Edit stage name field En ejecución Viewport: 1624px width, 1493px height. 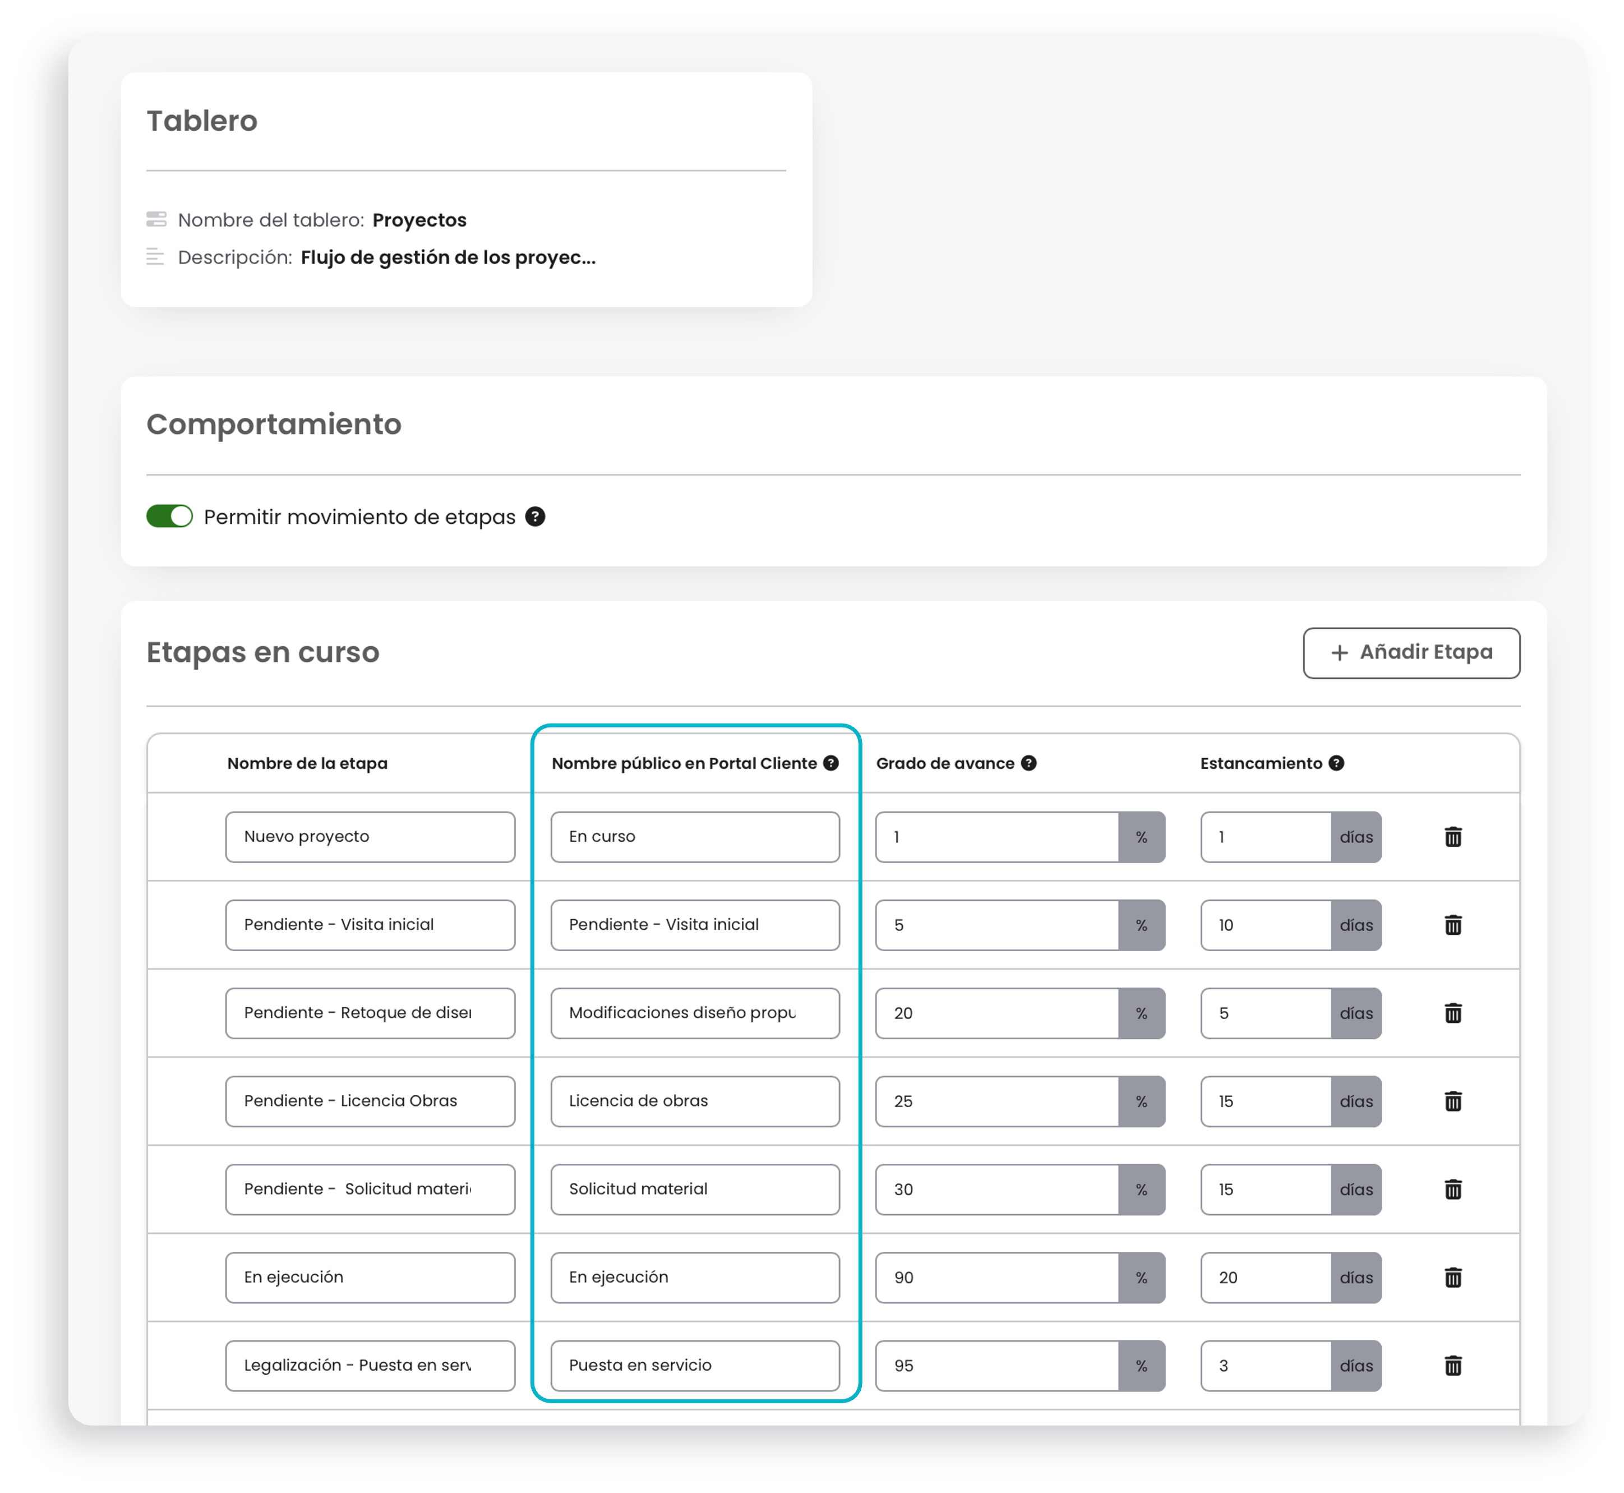370,1277
